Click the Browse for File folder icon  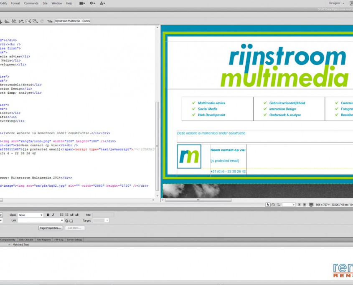(71, 221)
